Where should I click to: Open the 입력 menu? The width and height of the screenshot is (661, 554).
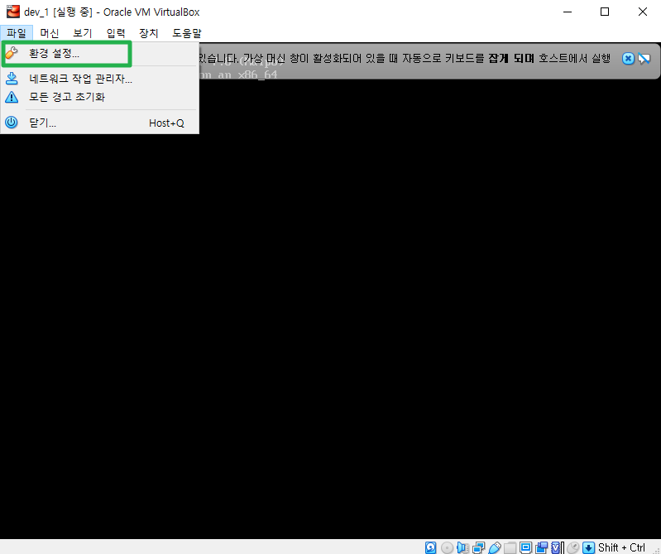click(116, 33)
